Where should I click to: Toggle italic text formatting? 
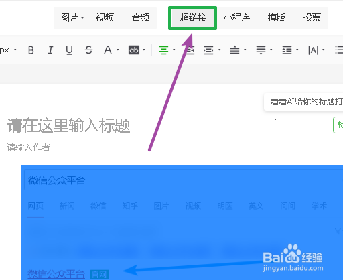pos(50,50)
